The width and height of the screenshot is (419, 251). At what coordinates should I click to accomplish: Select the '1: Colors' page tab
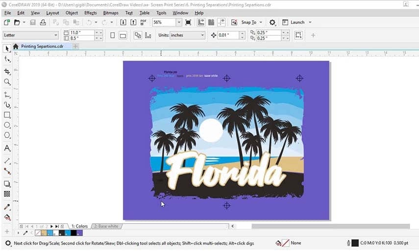coord(79,226)
